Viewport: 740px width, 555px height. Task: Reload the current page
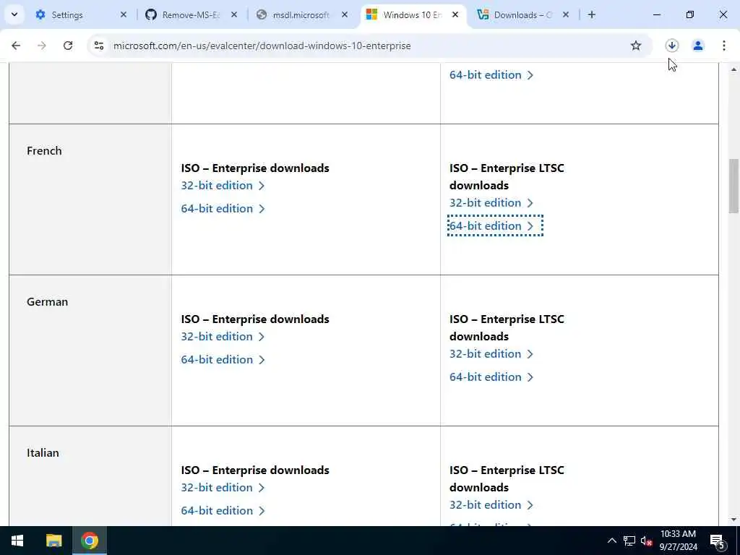pyautogui.click(x=68, y=46)
